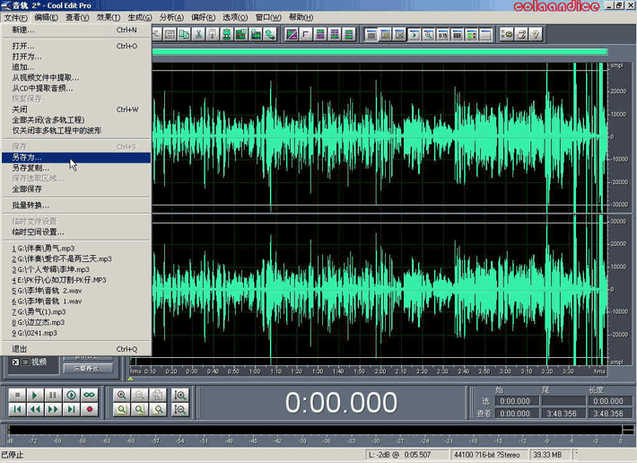This screenshot has height=463, width=637.
Task: Open the 编辑 menu in the menu bar
Action: click(45, 17)
